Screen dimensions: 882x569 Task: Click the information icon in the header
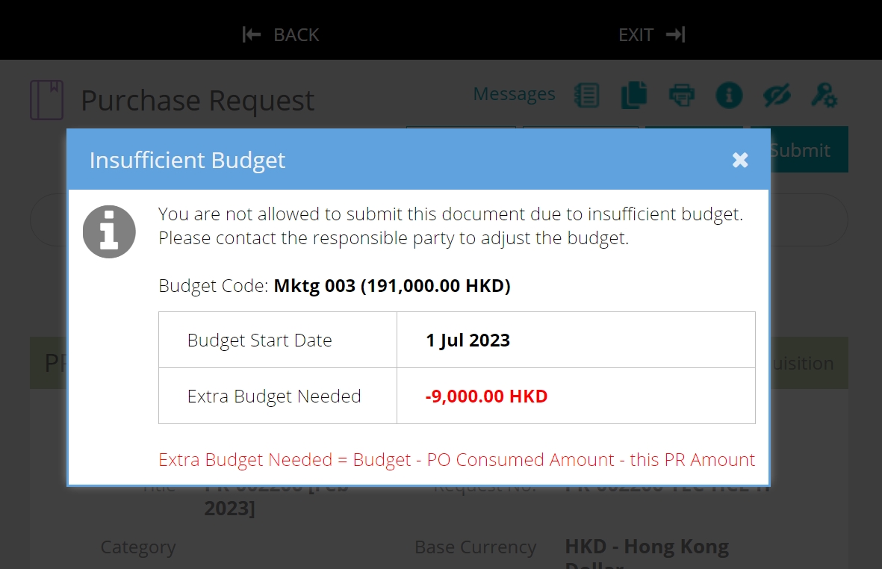[730, 95]
